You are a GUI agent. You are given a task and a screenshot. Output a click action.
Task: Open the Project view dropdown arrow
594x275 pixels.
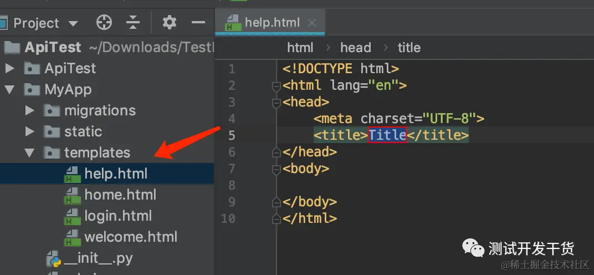coord(73,23)
